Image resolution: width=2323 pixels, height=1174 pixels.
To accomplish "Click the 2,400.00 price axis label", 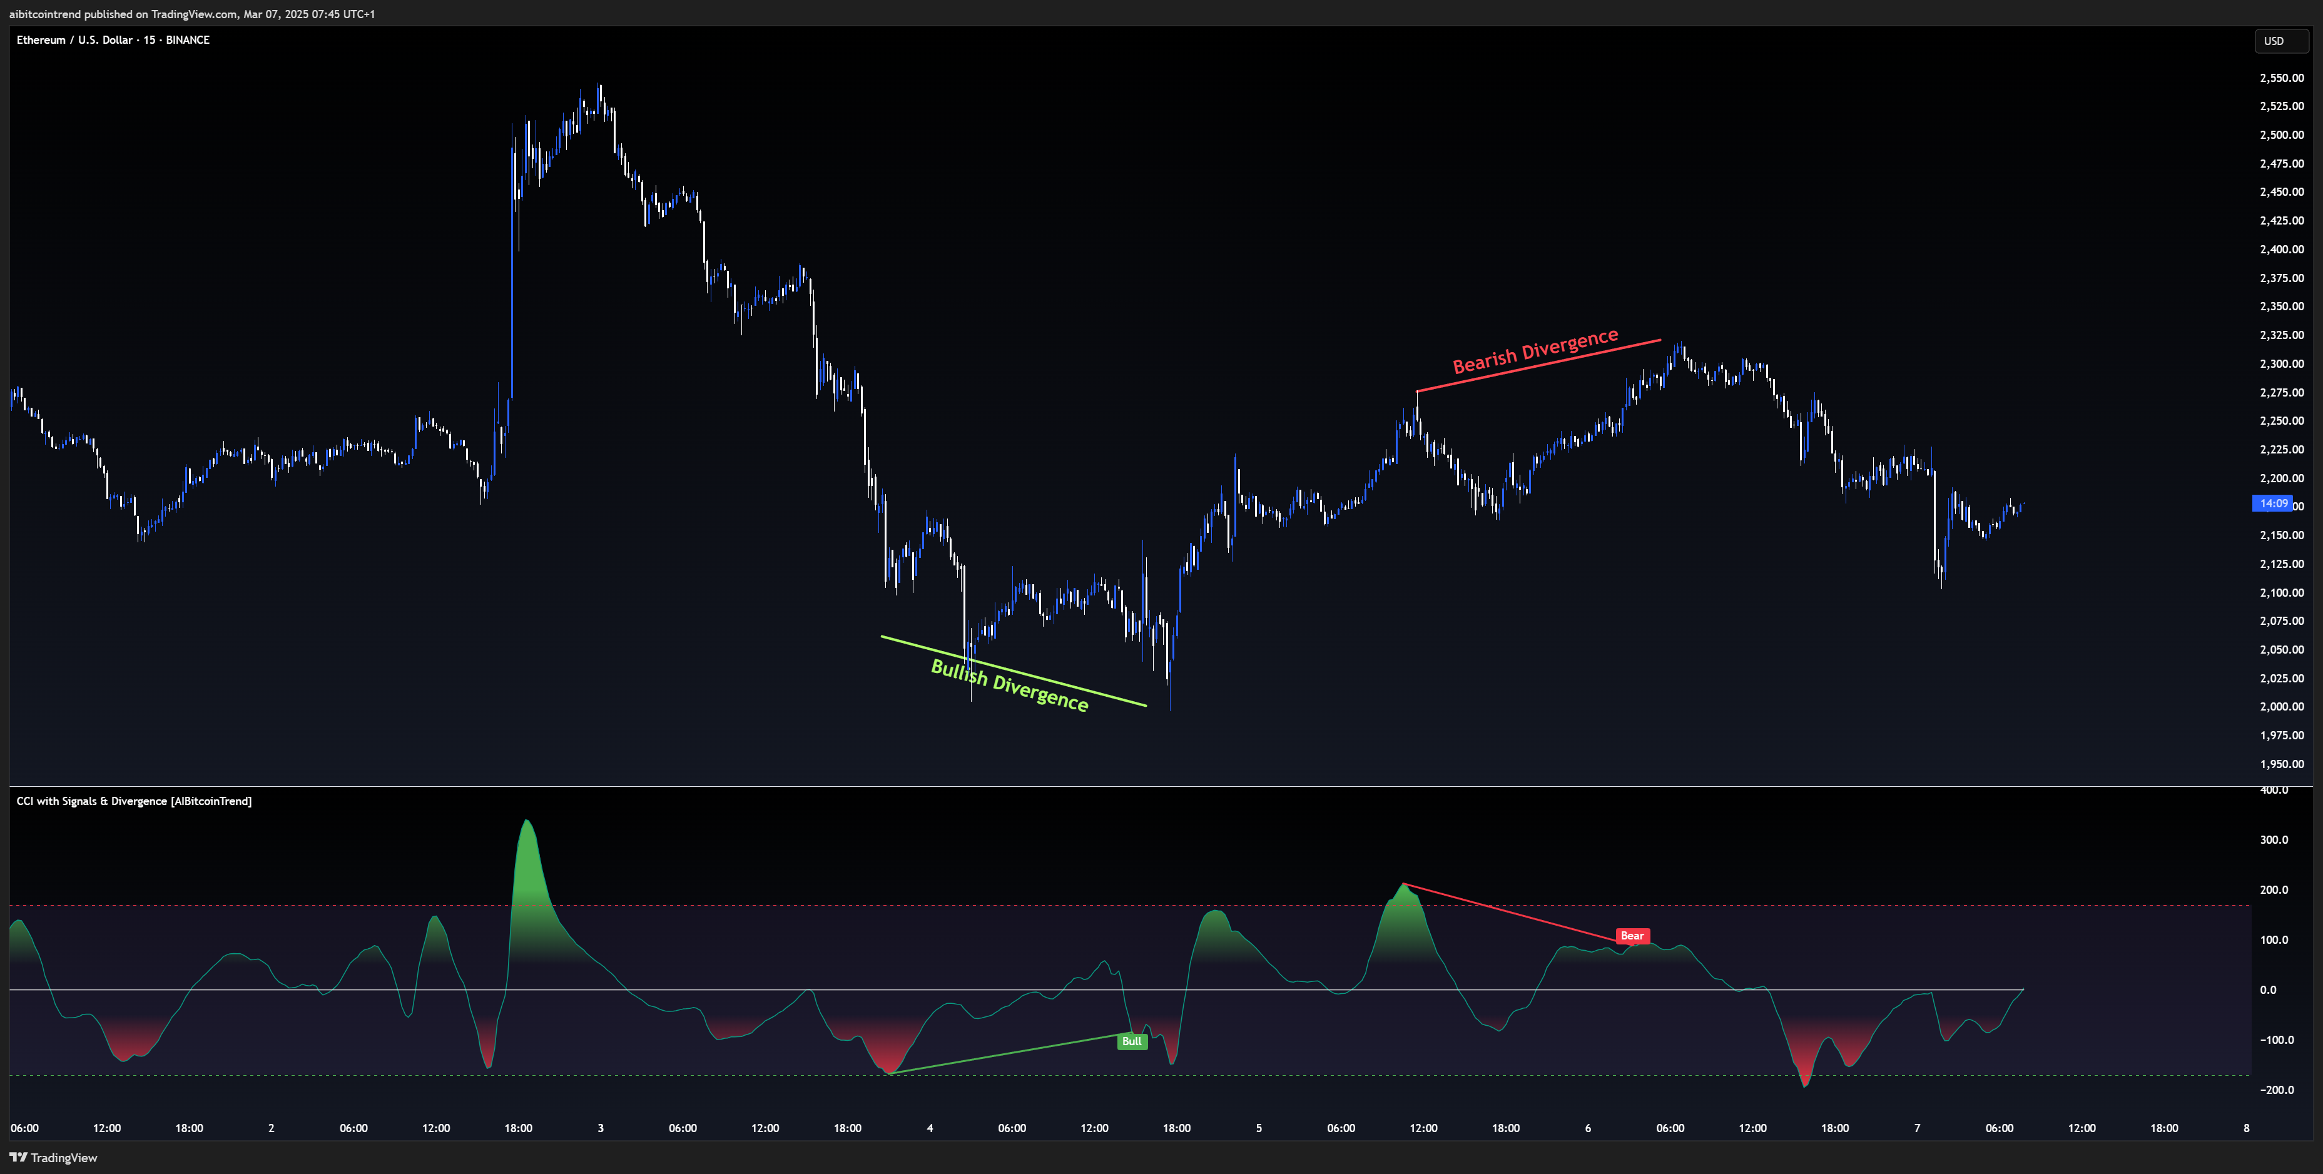I will pos(2280,250).
